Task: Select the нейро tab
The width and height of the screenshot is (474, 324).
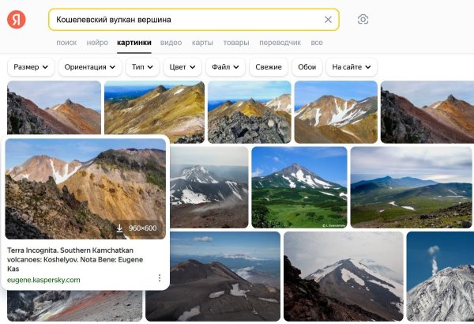Action: click(x=97, y=43)
